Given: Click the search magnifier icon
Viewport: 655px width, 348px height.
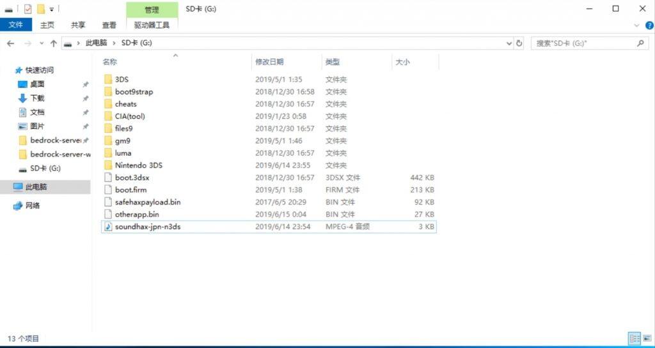Looking at the screenshot, I should (x=640, y=43).
